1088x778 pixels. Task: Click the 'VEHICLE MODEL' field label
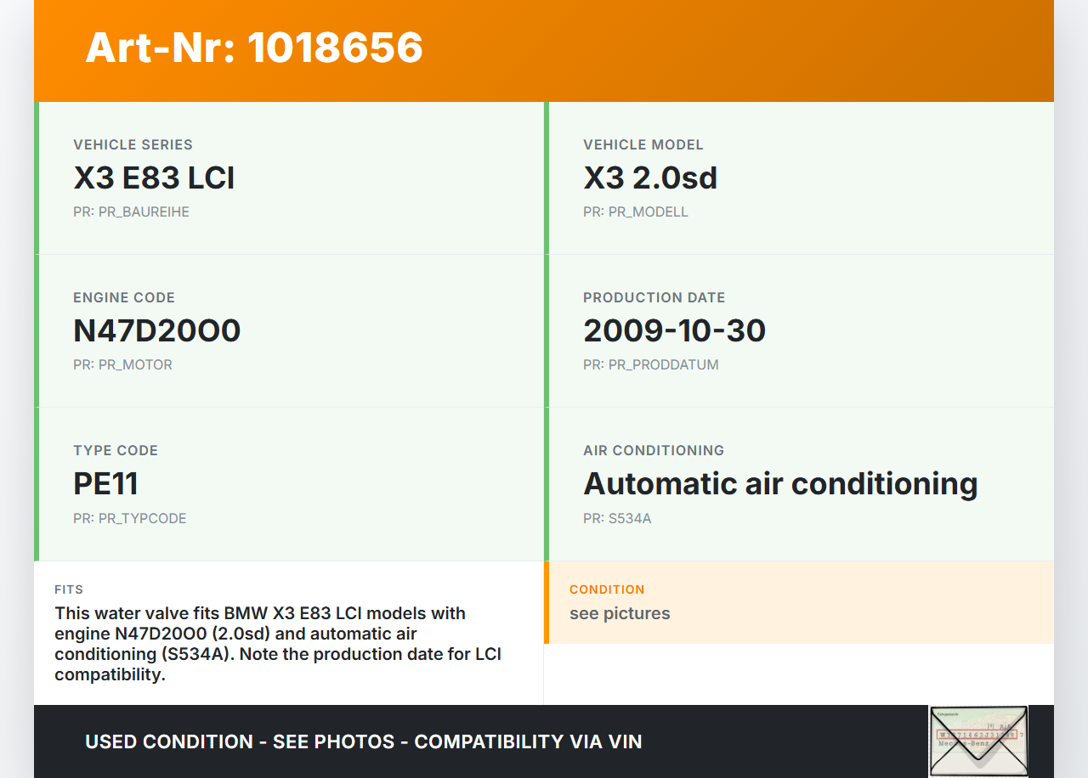coord(643,144)
